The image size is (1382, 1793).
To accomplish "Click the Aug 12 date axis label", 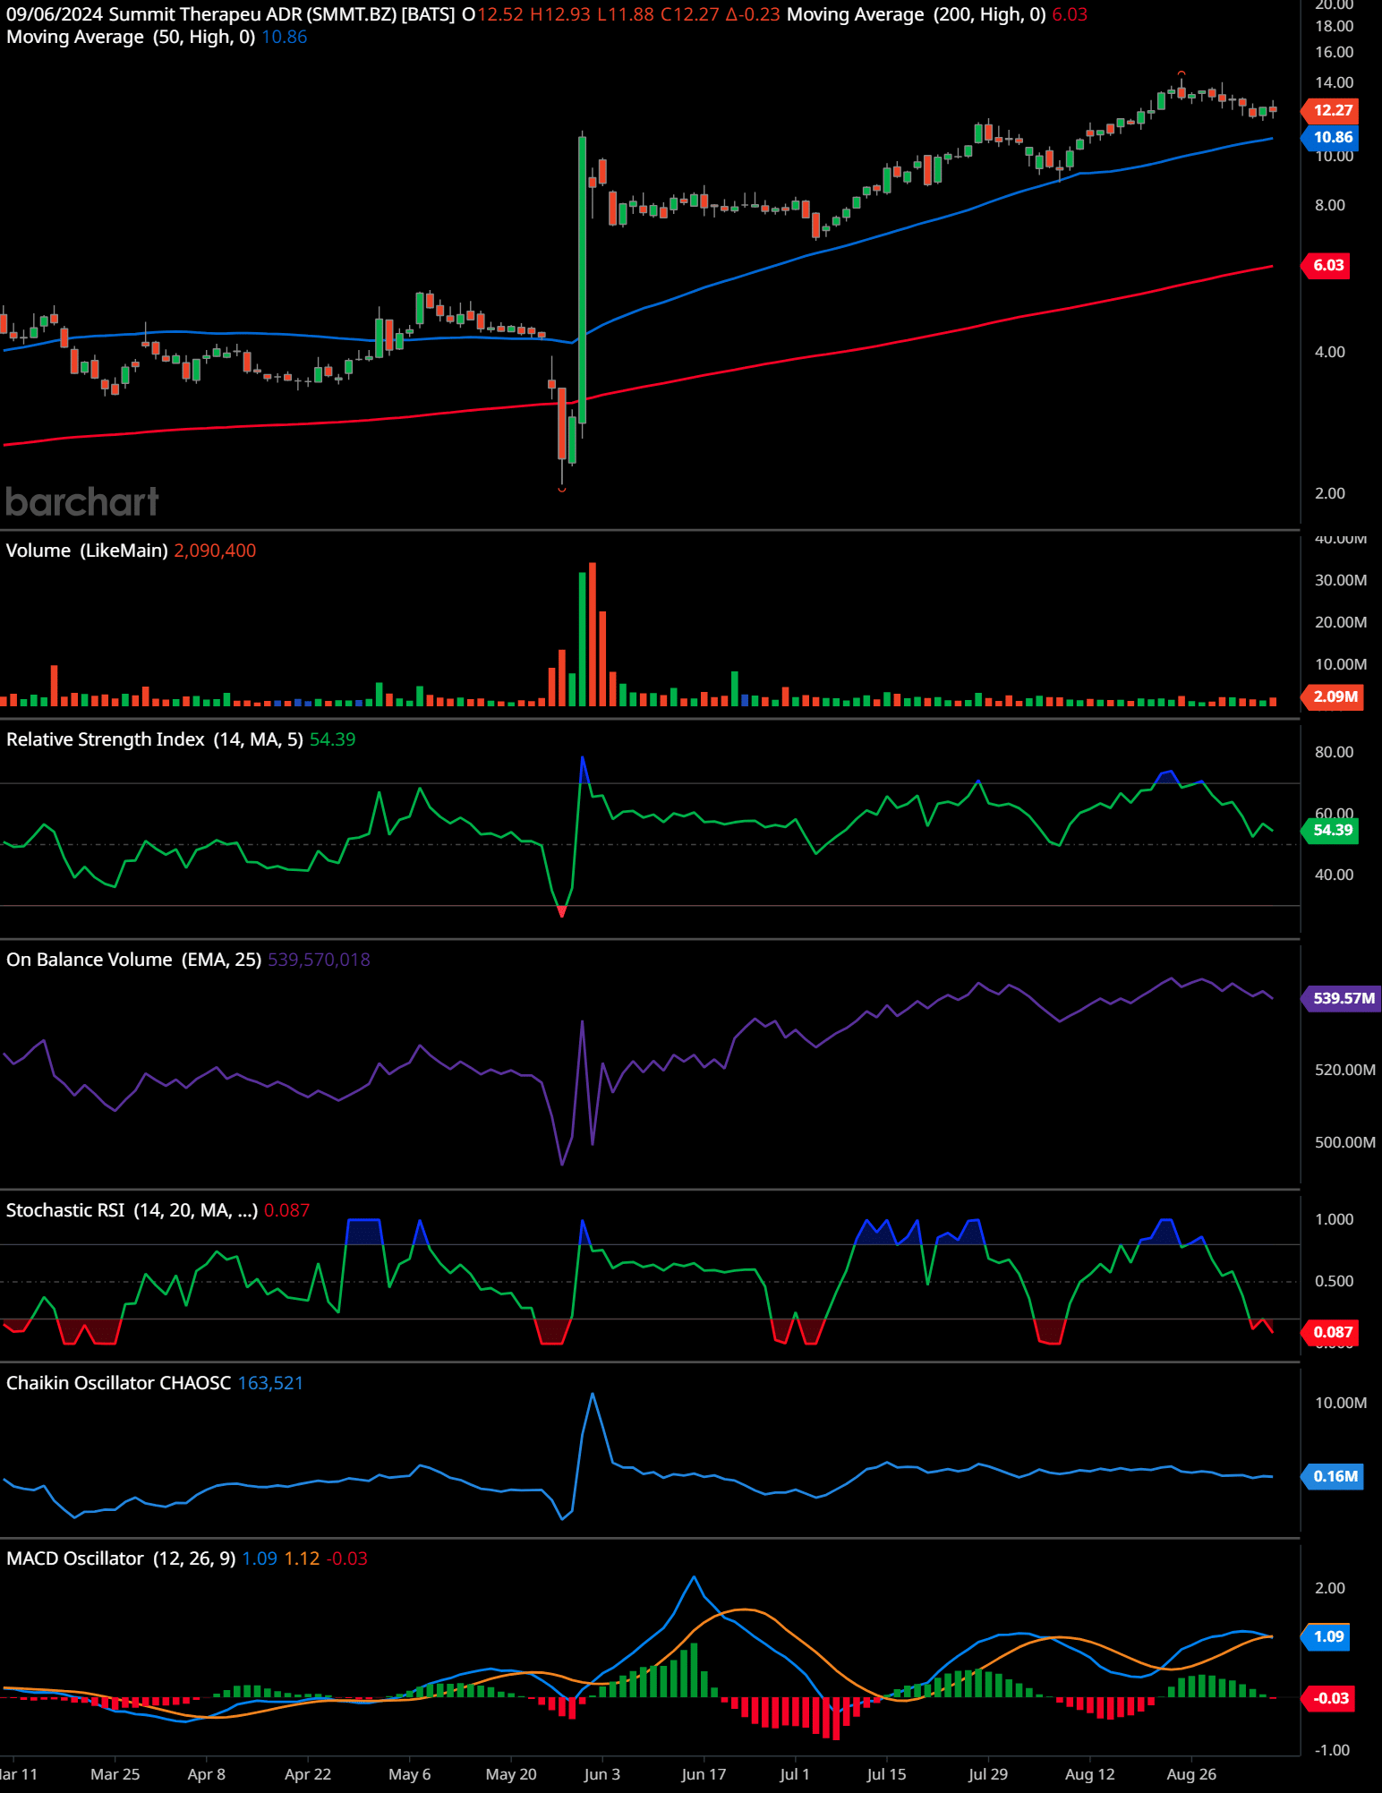I will coord(1090,1774).
